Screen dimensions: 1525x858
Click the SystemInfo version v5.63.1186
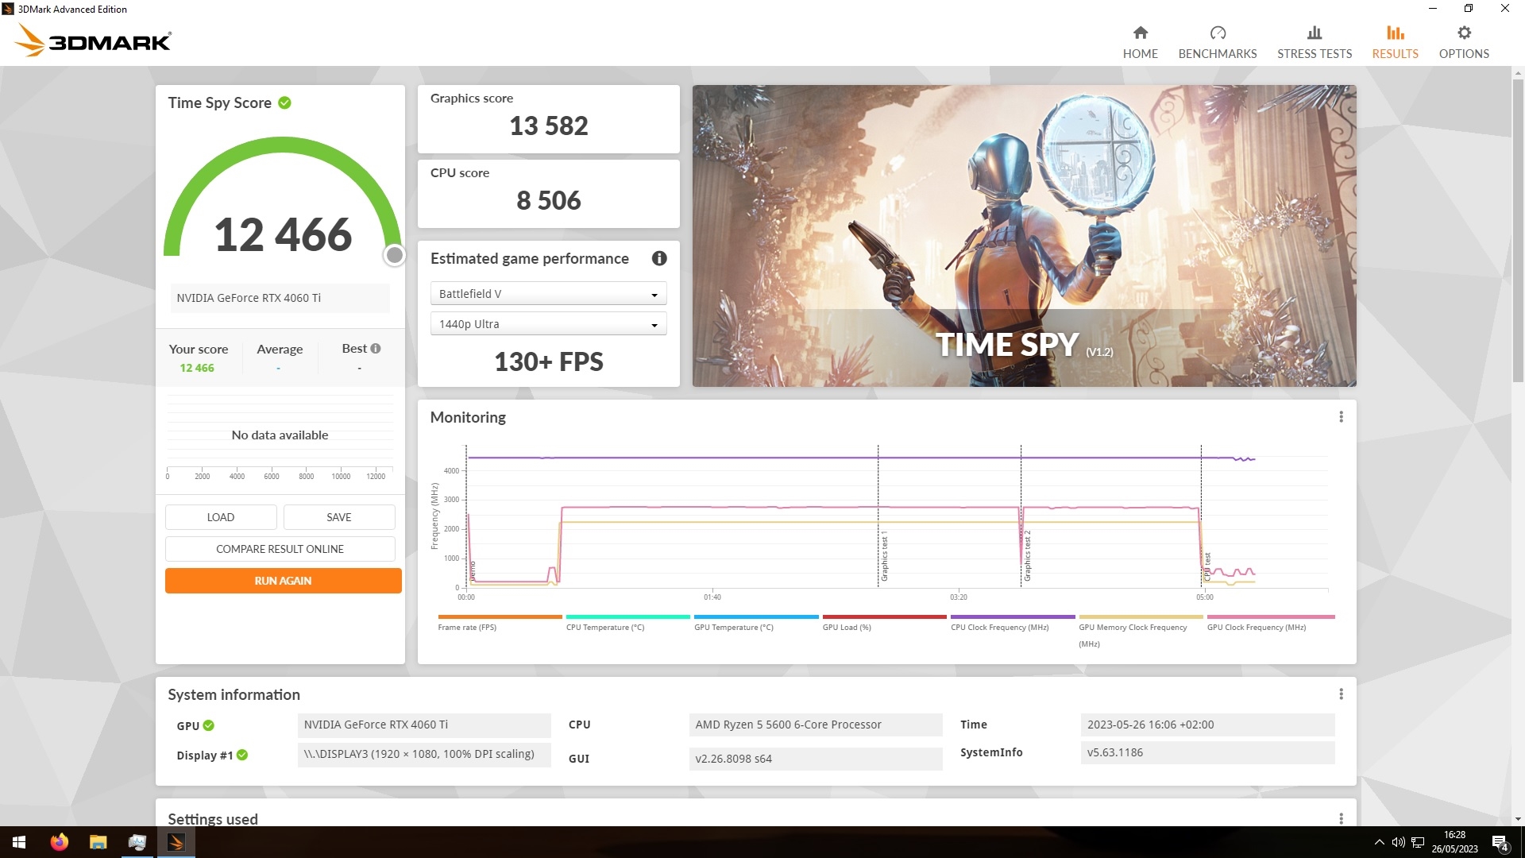pyautogui.click(x=1207, y=752)
